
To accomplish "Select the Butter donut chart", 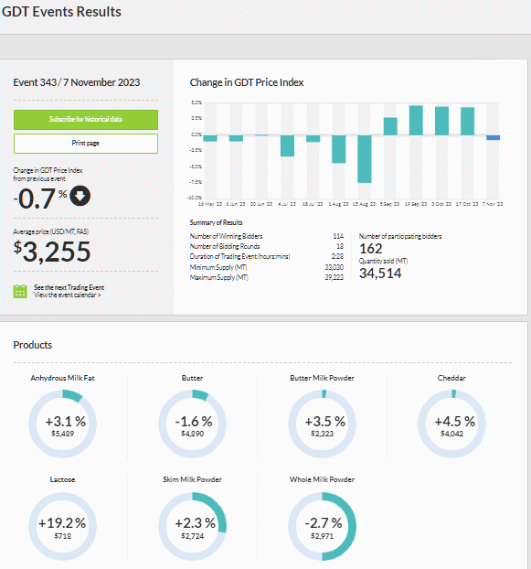I will point(193,424).
